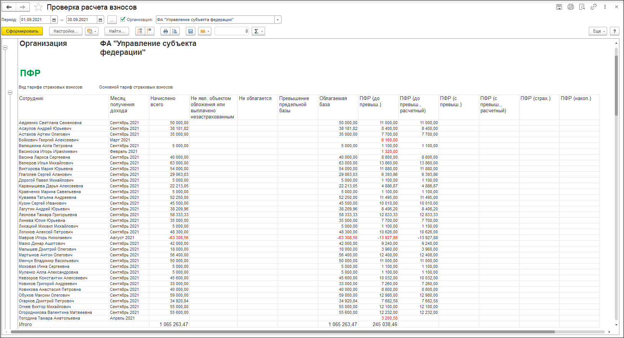Click red value 6 160,00
The image size is (624, 338).
389,140
